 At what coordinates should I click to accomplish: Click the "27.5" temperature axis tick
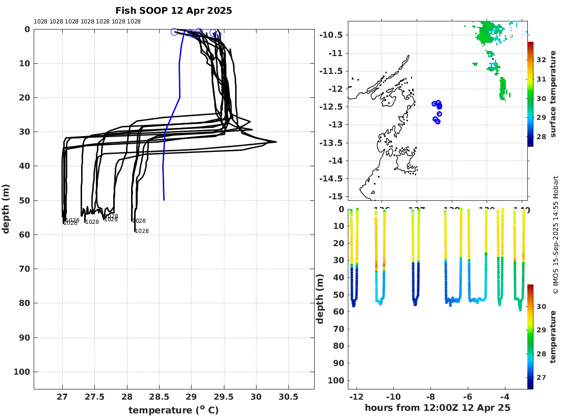click(x=95, y=397)
